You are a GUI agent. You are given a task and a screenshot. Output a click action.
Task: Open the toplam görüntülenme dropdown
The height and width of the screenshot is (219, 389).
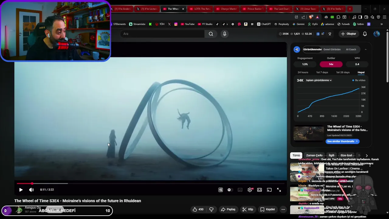[319, 80]
